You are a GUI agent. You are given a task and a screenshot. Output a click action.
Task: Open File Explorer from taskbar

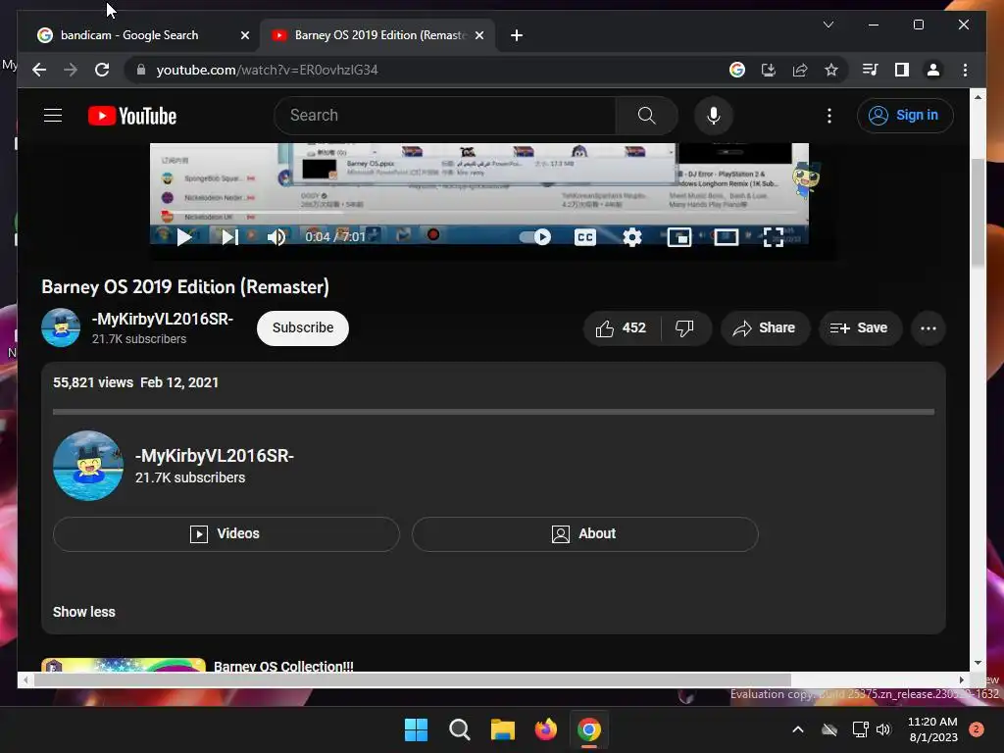[503, 729]
